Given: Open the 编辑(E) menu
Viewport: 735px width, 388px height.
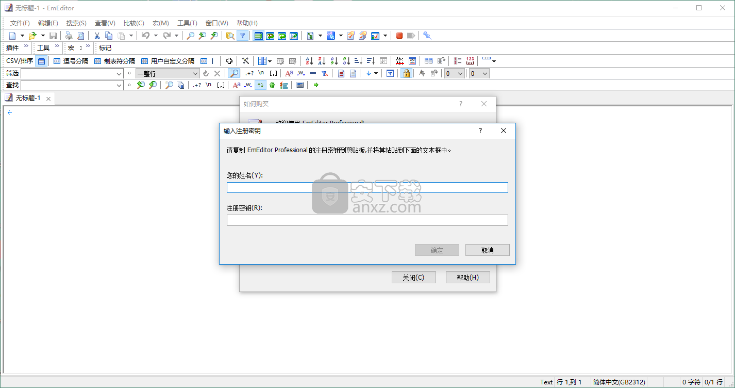Looking at the screenshot, I should point(48,23).
